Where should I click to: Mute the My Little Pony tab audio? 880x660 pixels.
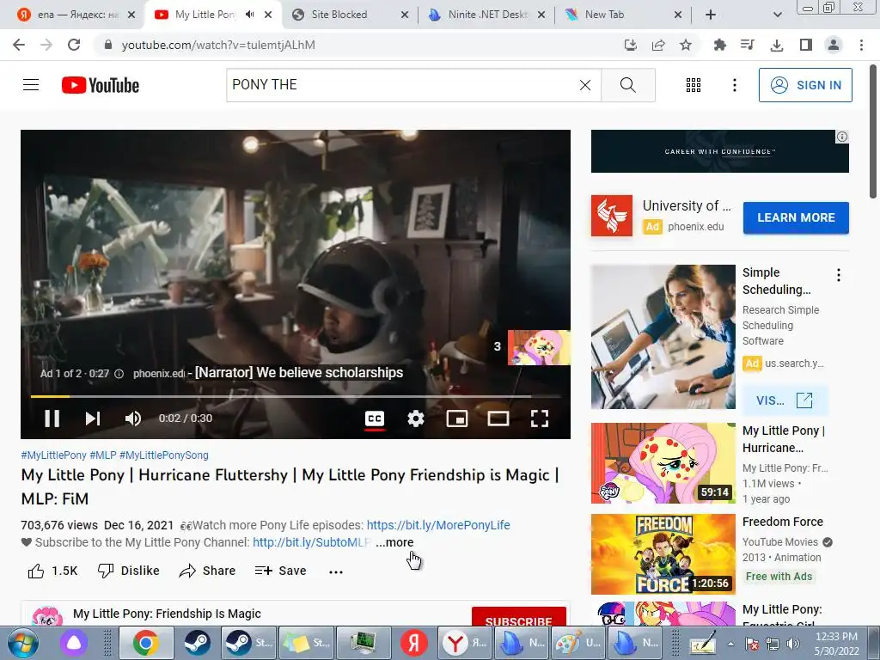(x=250, y=15)
